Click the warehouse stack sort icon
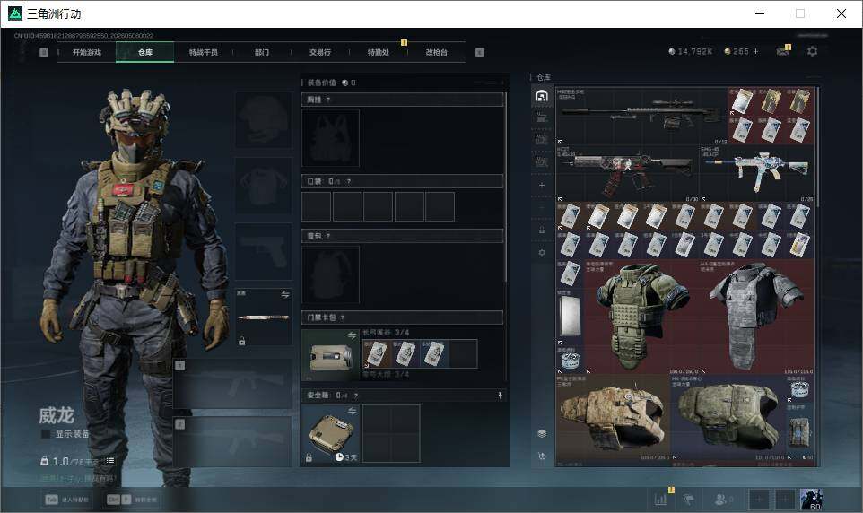 click(542, 434)
